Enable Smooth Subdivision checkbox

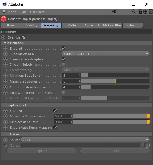pyautogui.click(x=63, y=64)
